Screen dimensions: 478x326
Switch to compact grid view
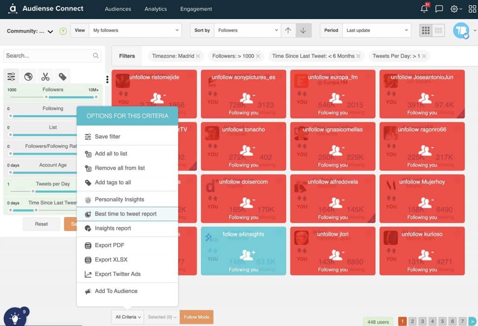coord(438,30)
